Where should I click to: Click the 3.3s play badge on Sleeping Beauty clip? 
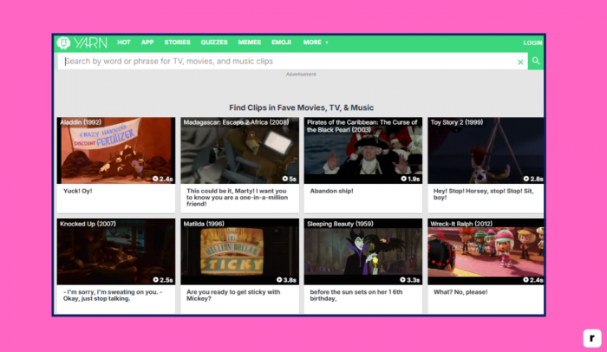[x=410, y=280]
